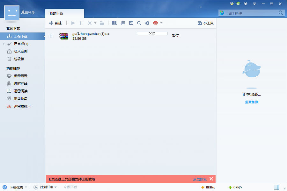The height and width of the screenshot is (191, 287).
Task: Activate VIP acceleration icon
Action: [x=155, y=23]
